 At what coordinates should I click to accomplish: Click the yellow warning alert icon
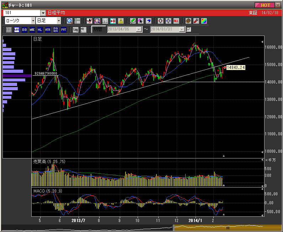(x=121, y=21)
